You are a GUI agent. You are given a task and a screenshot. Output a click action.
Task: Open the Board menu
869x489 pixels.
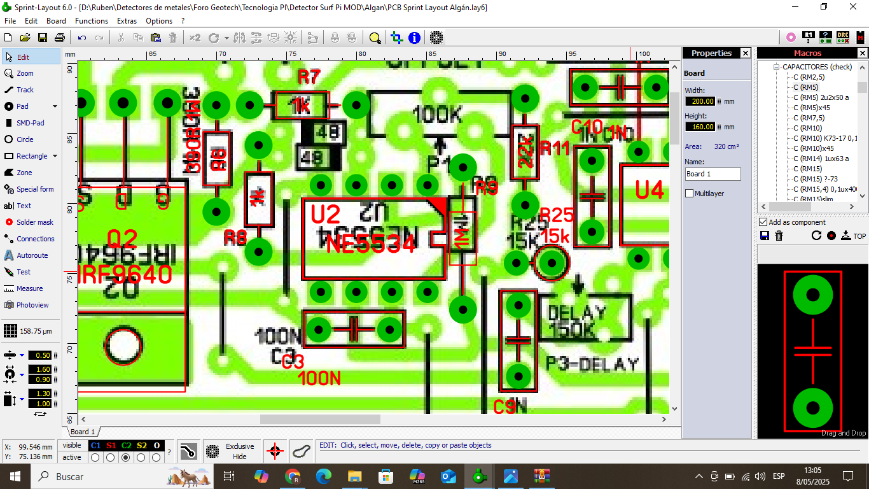[x=56, y=21]
